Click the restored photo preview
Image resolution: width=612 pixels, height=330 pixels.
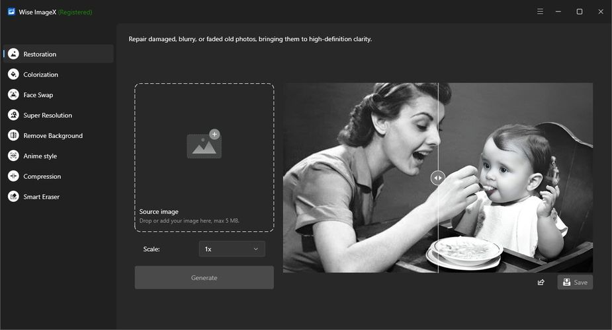click(x=438, y=178)
